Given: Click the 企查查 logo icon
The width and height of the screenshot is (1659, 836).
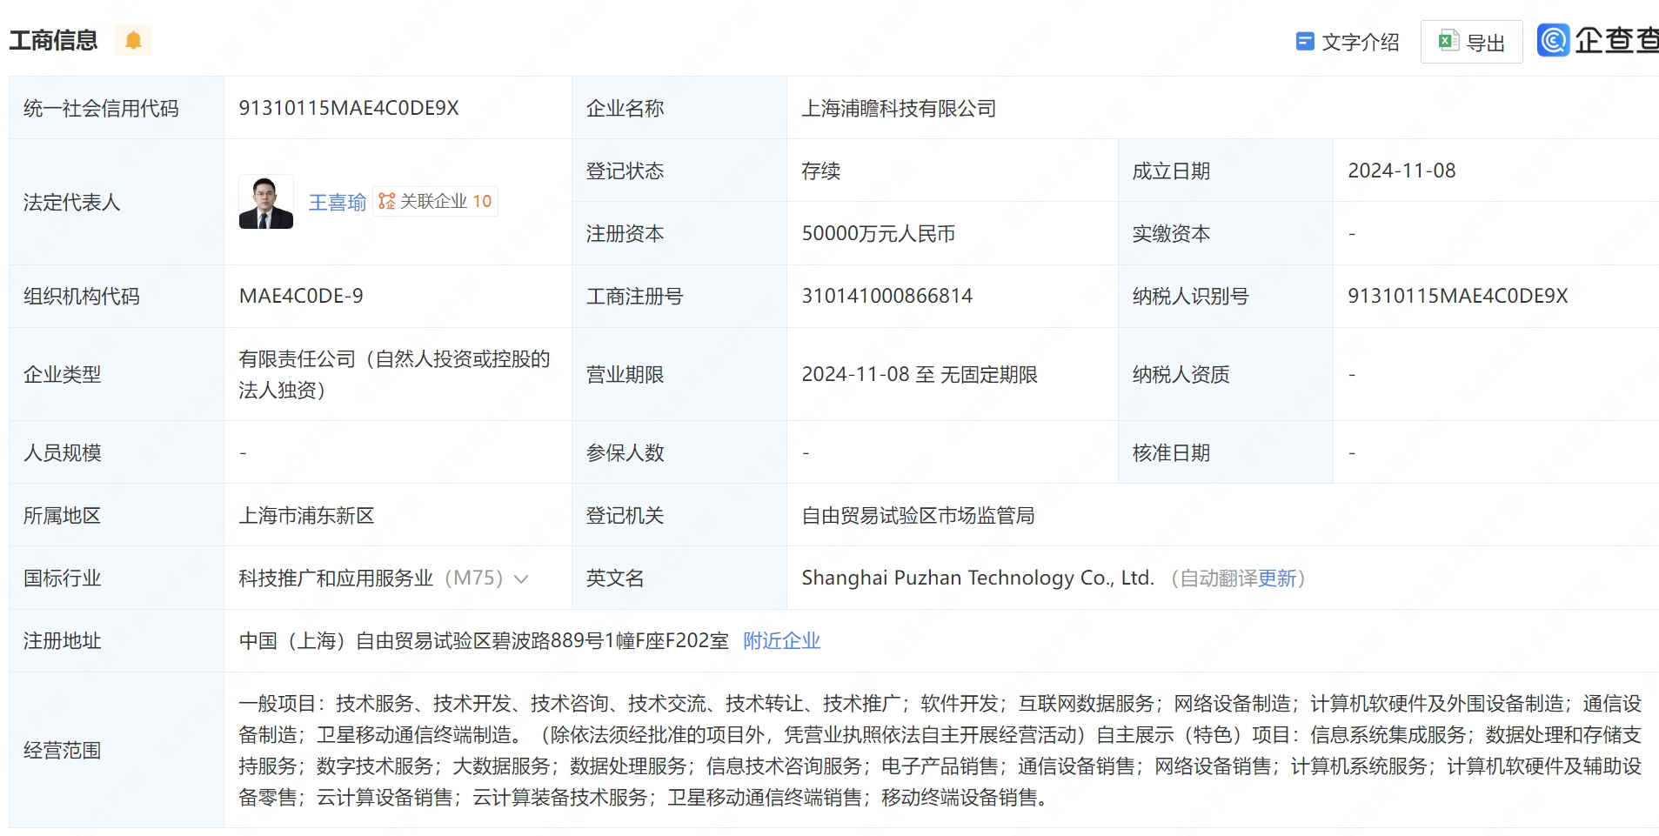Looking at the screenshot, I should [x=1553, y=40].
